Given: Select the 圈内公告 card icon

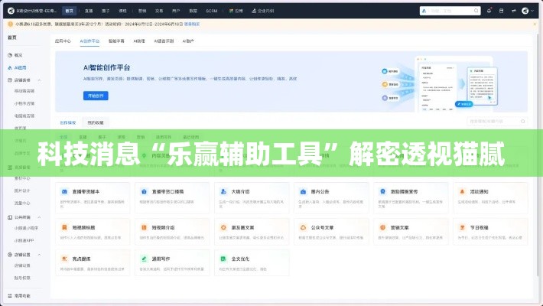Looking at the screenshot, I should (x=303, y=191).
